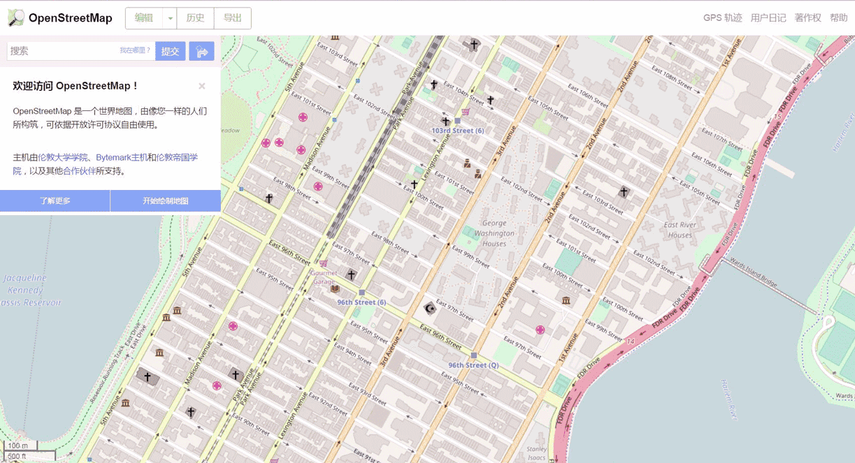Click the book icon below Gourmet Garage

335,288
